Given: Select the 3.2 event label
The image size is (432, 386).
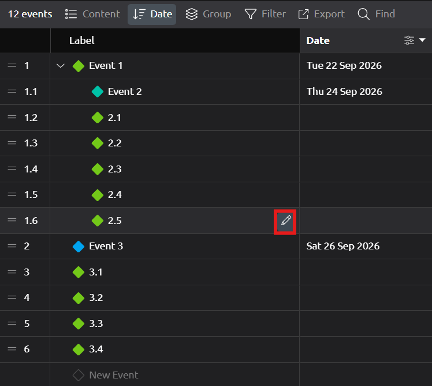Looking at the screenshot, I should [96, 297].
